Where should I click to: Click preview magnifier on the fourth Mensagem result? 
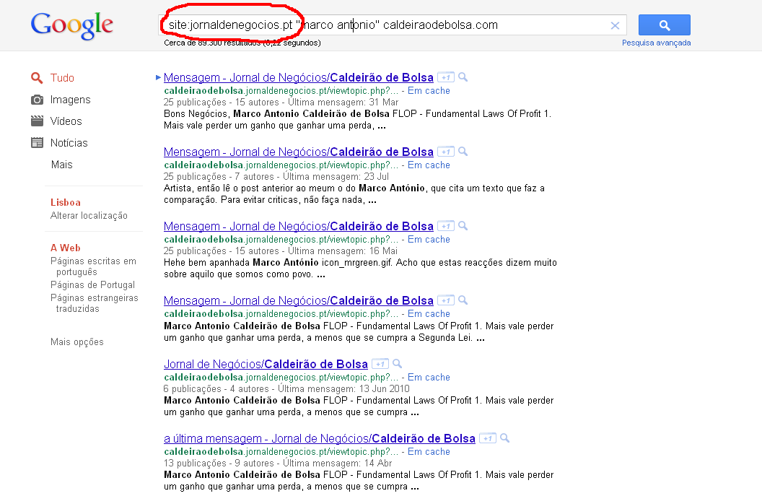[463, 300]
